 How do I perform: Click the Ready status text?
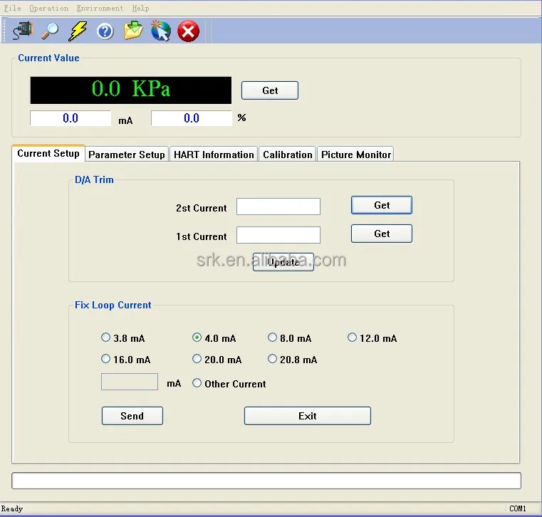[12, 508]
